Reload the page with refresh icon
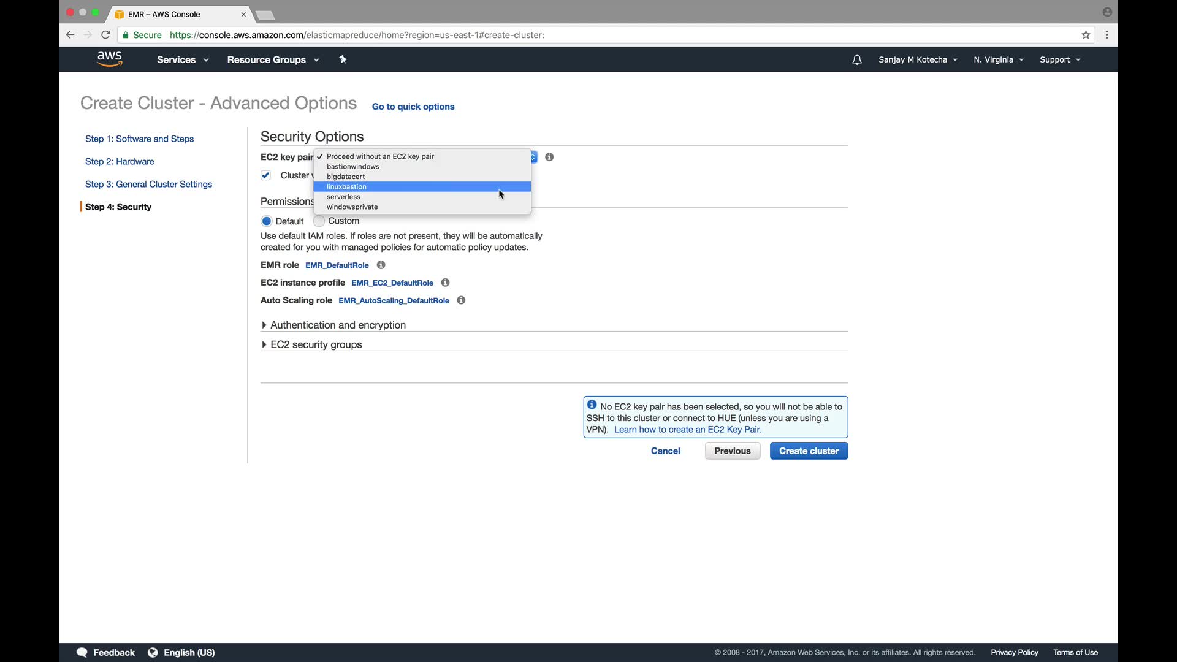Viewport: 1177px width, 662px height. coord(105,35)
